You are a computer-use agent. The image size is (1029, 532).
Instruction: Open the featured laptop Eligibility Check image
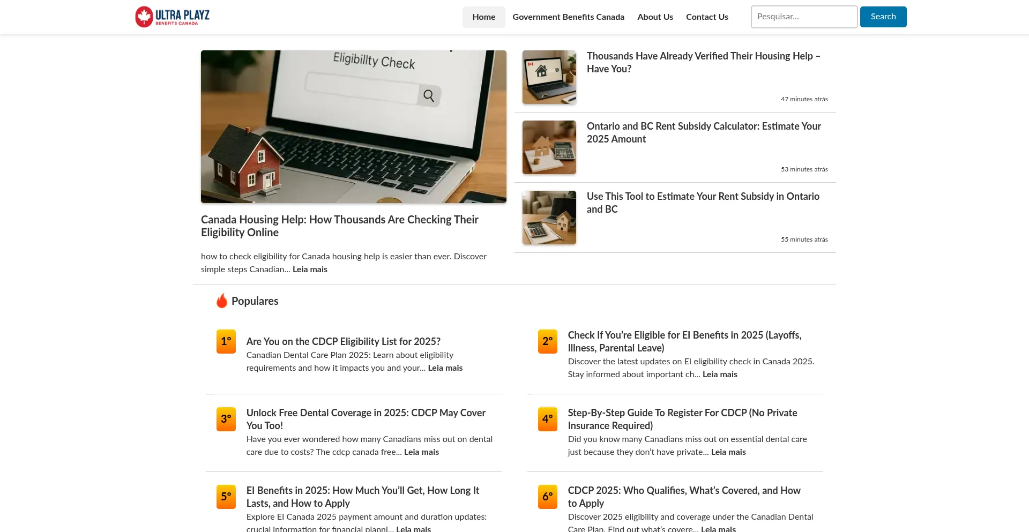(353, 127)
